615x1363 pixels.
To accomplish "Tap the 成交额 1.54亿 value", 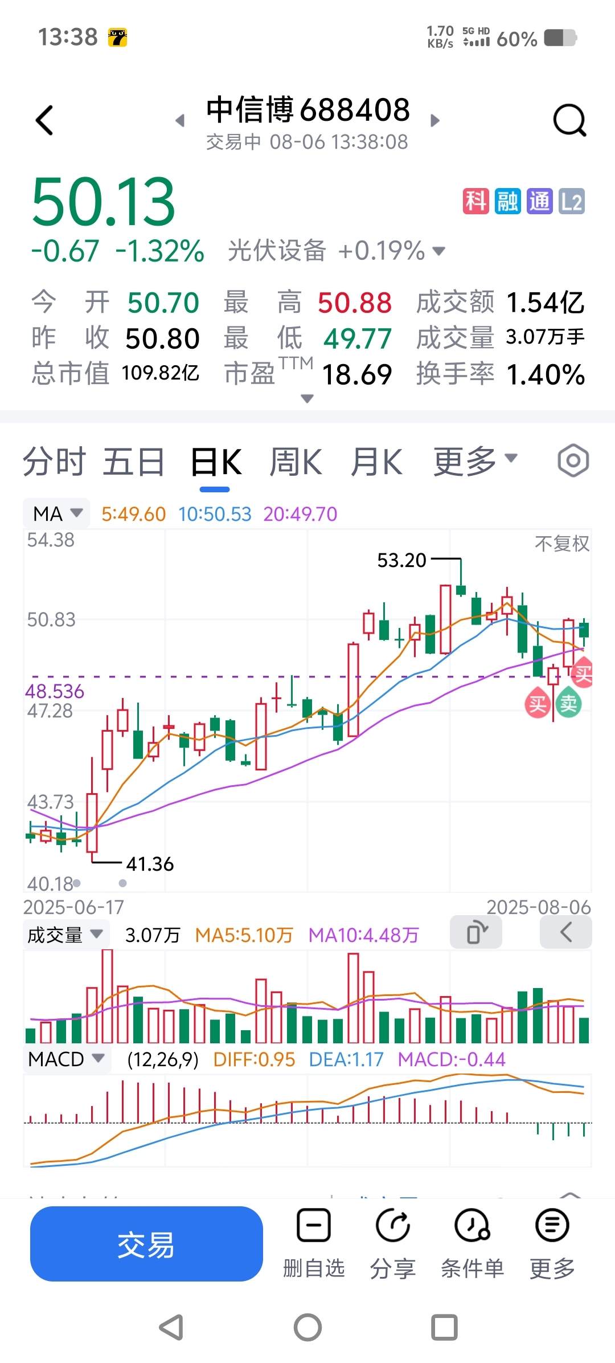I will click(x=545, y=302).
